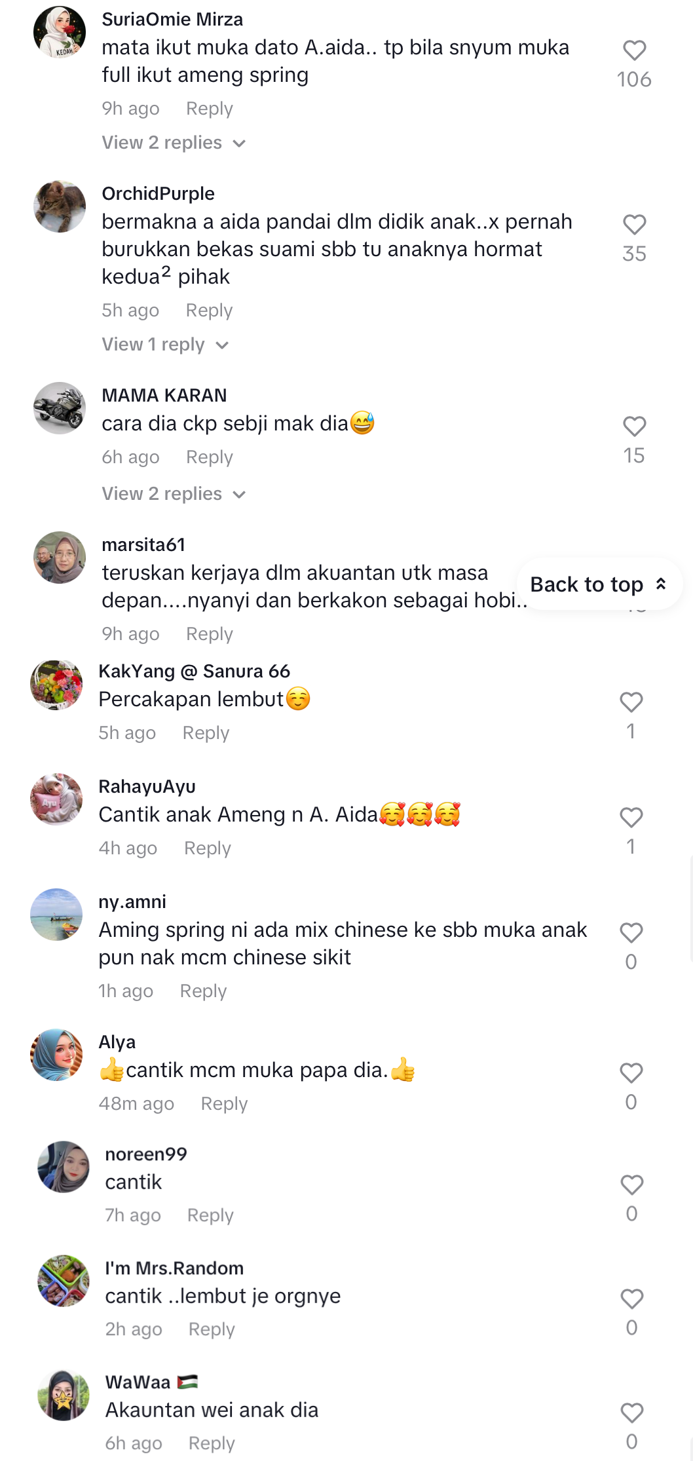Reply to Alya's comment
This screenshot has height=1461, width=693.
coord(224,1104)
